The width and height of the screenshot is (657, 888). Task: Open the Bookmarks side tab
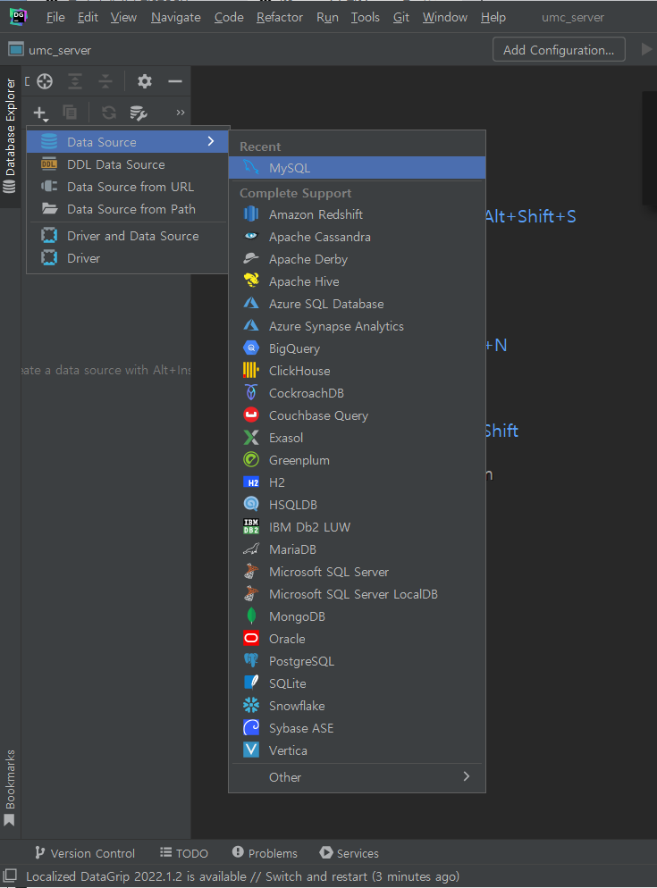10,788
